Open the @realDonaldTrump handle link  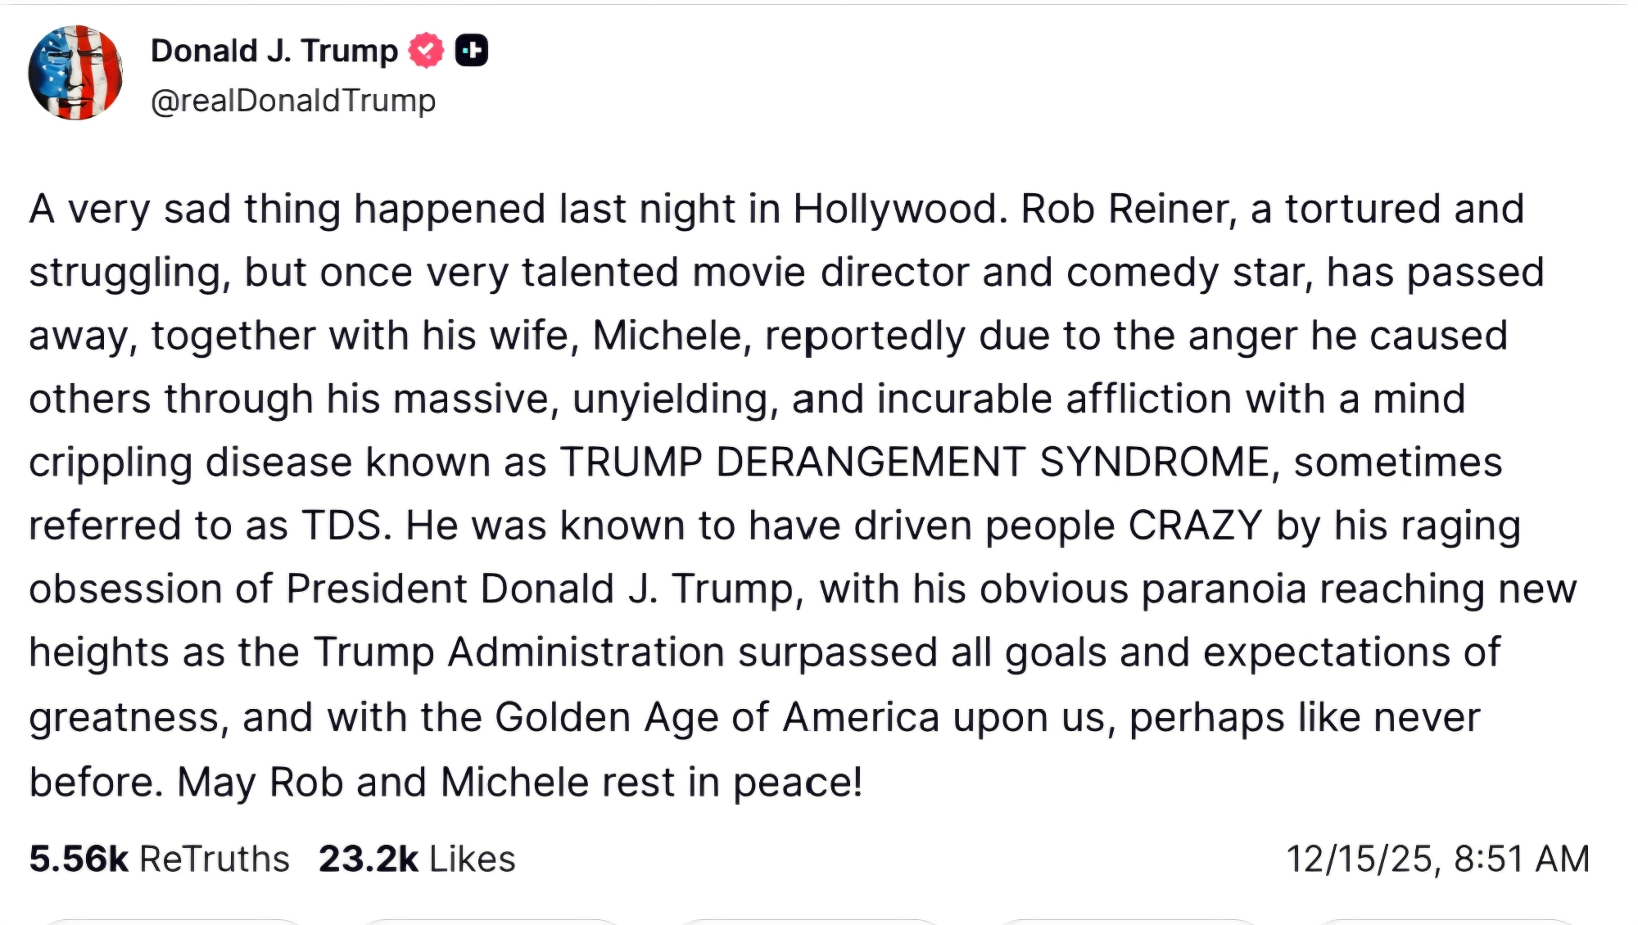293,101
